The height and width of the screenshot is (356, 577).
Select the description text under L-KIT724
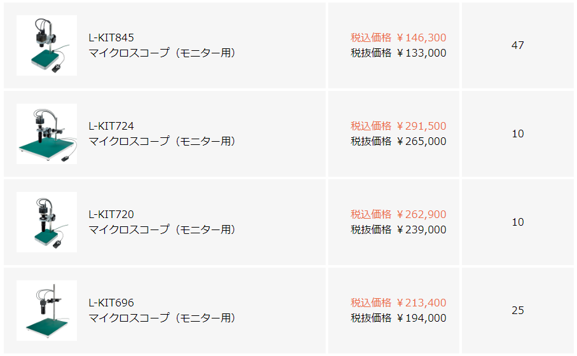pos(162,141)
